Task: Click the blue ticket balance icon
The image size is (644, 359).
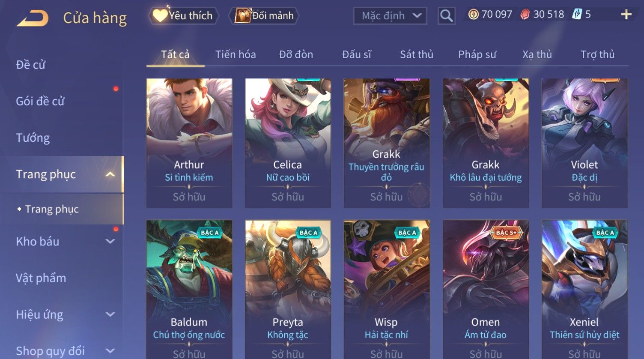Action: point(577,15)
